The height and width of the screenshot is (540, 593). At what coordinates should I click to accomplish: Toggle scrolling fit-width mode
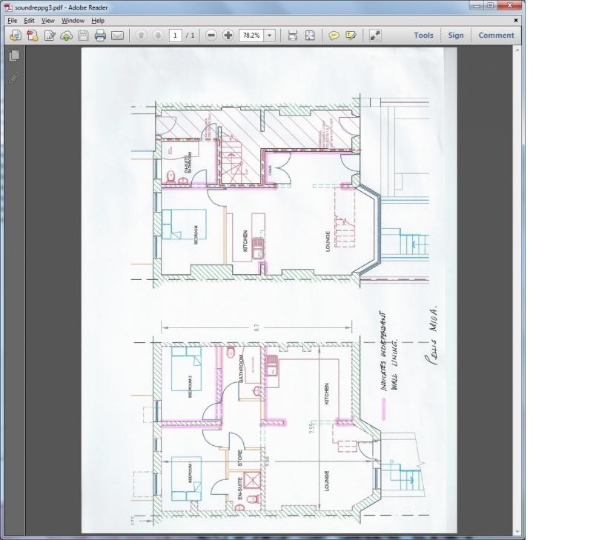[293, 36]
